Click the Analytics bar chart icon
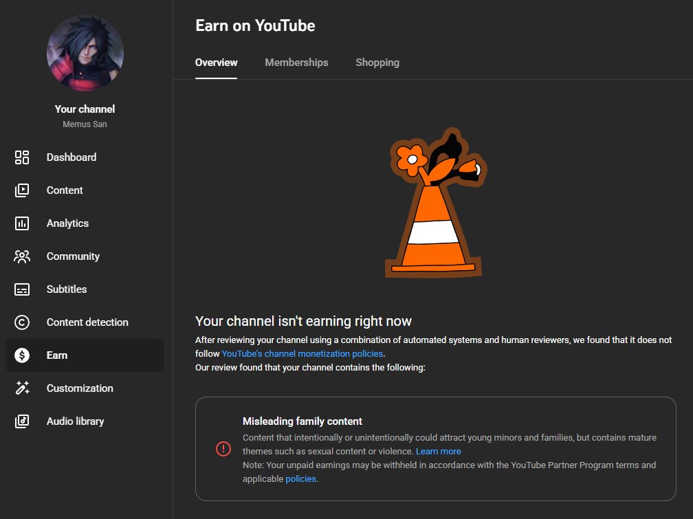The width and height of the screenshot is (693, 519). (22, 223)
